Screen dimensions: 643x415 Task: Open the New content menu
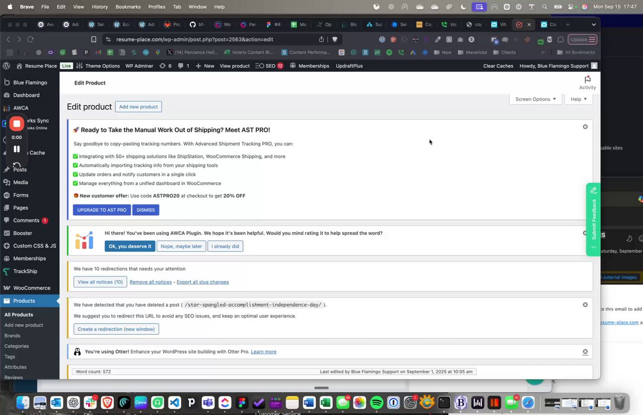[x=204, y=66]
